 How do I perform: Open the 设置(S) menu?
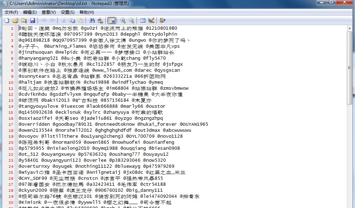click(68, 12)
